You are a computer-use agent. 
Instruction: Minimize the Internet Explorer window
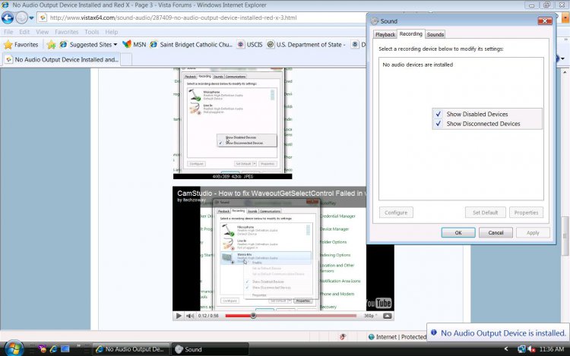pyautogui.click(x=531, y=5)
